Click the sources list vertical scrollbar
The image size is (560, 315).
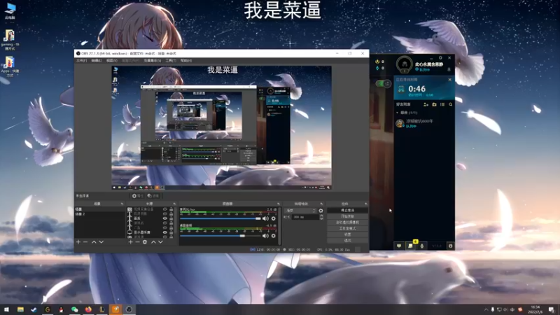pos(176,222)
